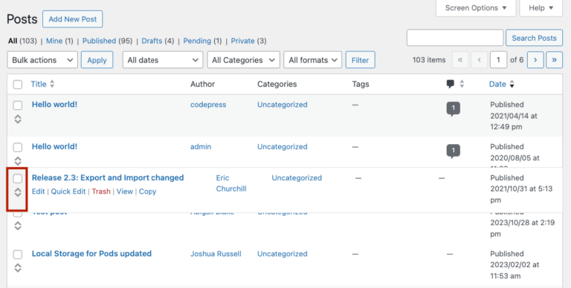Open admin's Hello world! post title
Viewport: 571px width, 288px height.
(x=54, y=146)
